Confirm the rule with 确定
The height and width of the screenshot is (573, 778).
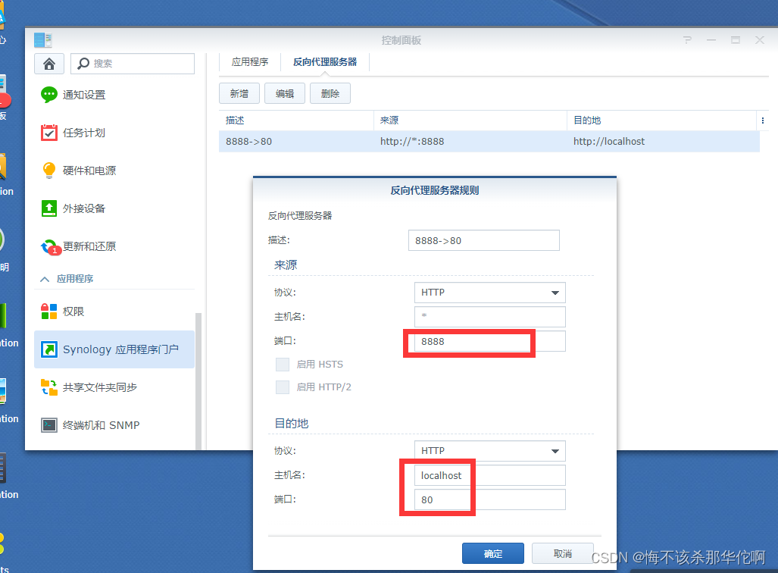pos(492,553)
